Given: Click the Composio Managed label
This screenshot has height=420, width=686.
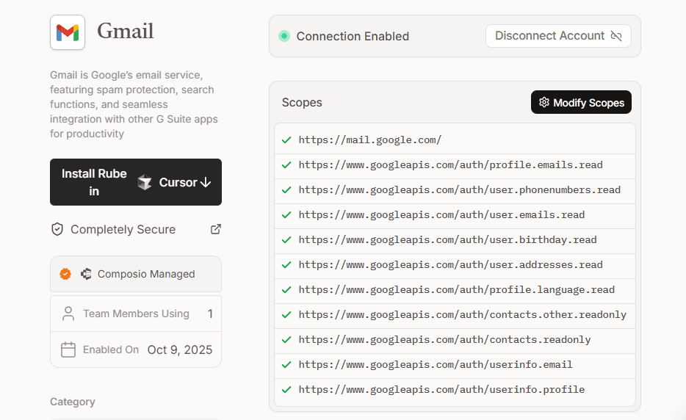Looking at the screenshot, I should click(x=146, y=274).
